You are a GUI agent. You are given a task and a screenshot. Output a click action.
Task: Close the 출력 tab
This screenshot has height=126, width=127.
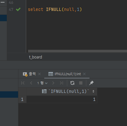39,74
